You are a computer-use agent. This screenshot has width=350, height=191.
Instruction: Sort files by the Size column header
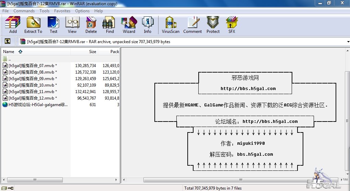pyautogui.click(x=84, y=52)
